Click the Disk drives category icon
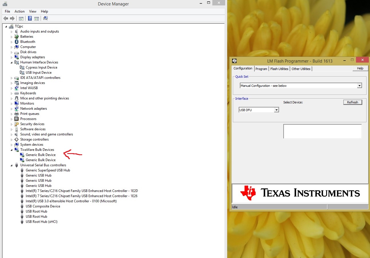Screen dimensions: 370x258 pyautogui.click(x=17, y=52)
